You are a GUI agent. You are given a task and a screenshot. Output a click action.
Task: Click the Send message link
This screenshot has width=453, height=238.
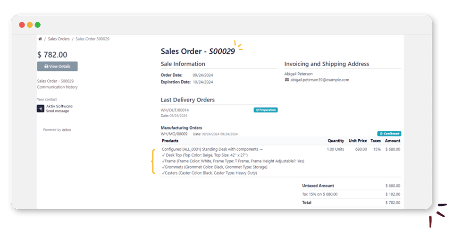pos(58,111)
